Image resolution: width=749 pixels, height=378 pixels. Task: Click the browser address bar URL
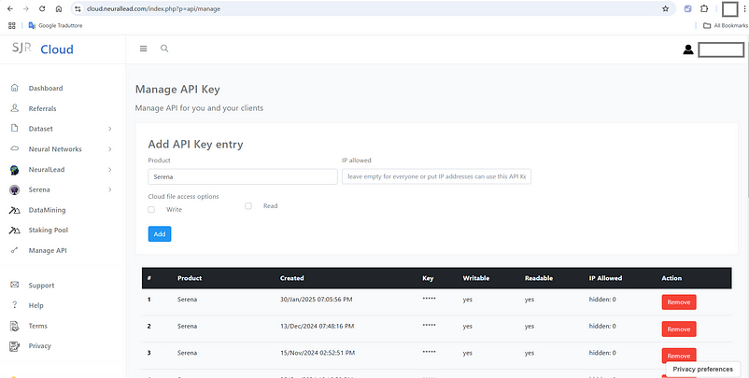point(153,8)
